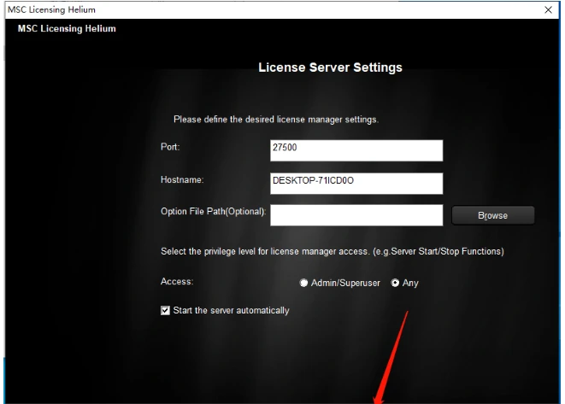Image resolution: width=565 pixels, height=404 pixels.
Task: Click the "Option File Path(Optional):" label
Action: 214,211
